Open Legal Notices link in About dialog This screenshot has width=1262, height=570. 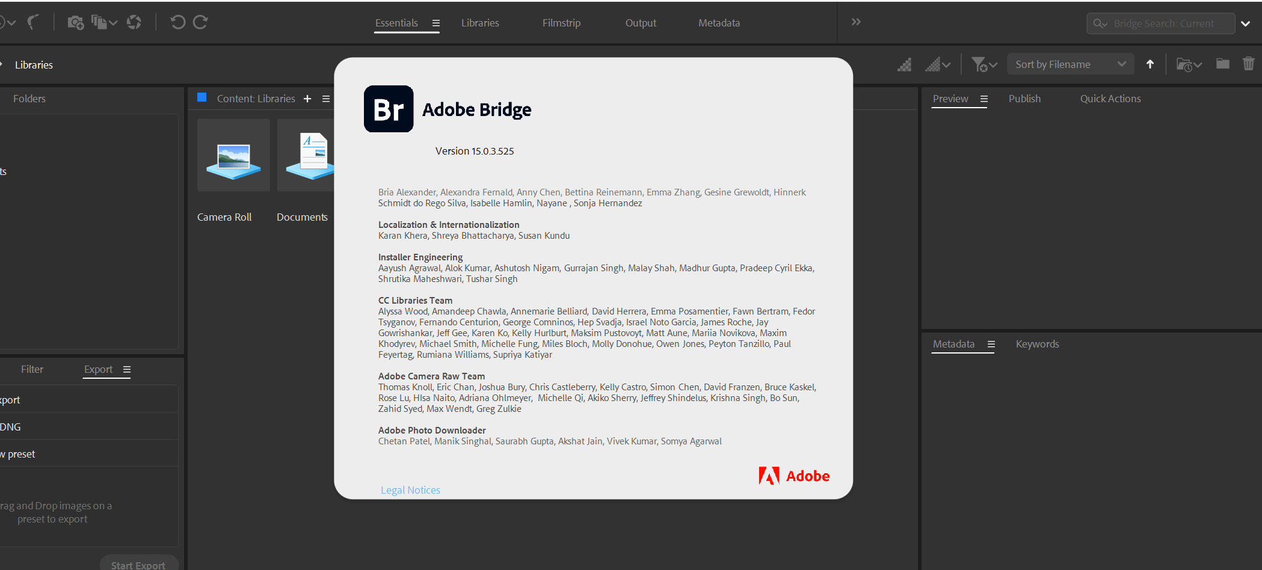pyautogui.click(x=410, y=490)
